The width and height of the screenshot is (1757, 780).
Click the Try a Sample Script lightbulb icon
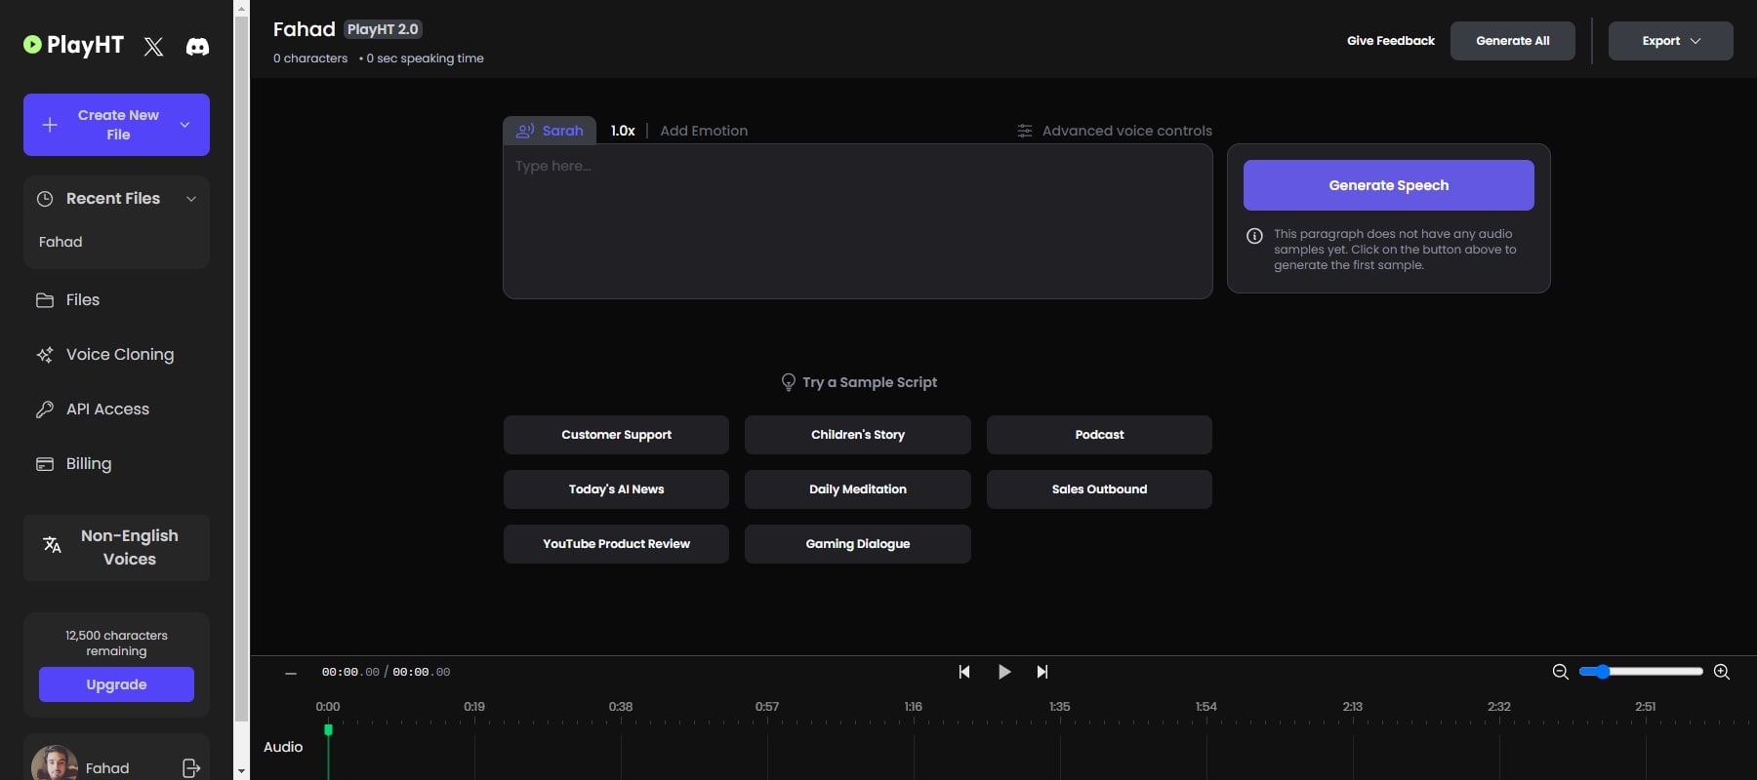pos(789,382)
